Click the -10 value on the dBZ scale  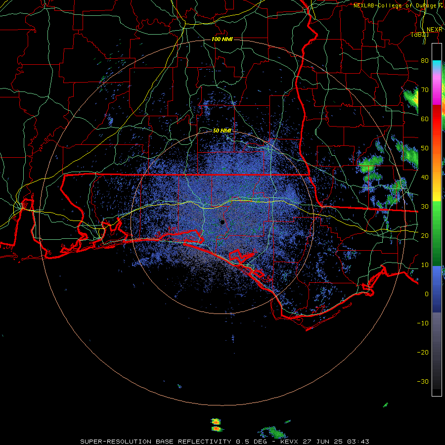pyautogui.click(x=423, y=323)
